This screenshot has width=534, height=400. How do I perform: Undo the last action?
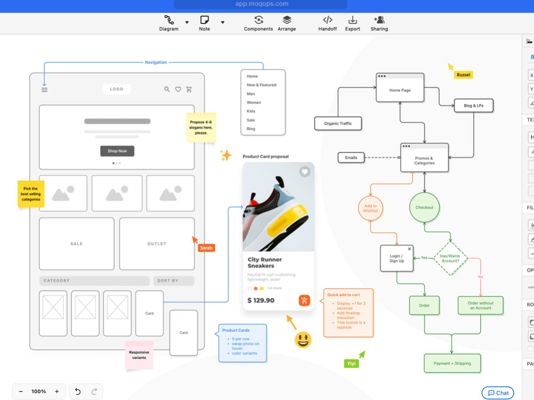pyautogui.click(x=77, y=391)
